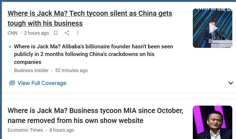Share the CNN Jack Ma article
Screen dimensions: 236x139
67,33
